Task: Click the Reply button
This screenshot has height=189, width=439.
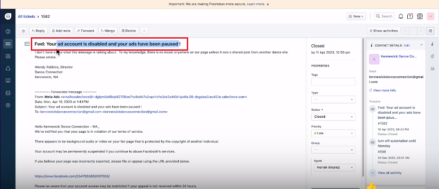Action: (38, 31)
